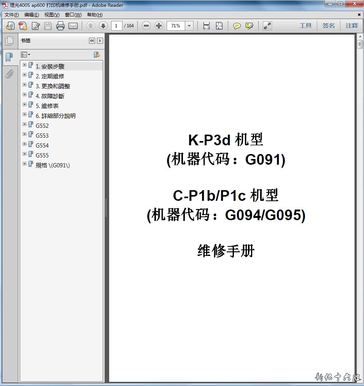Image resolution: width=364 pixels, height=386 pixels.
Task: Switch to read mode view
Action: coord(267,26)
